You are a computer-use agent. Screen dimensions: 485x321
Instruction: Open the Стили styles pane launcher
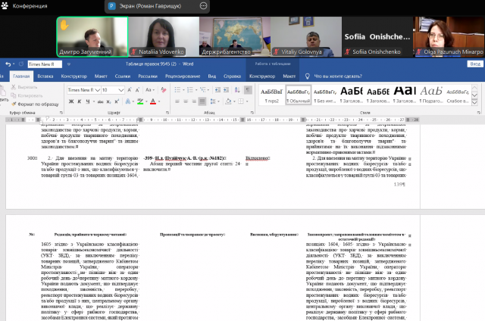tap(479, 113)
